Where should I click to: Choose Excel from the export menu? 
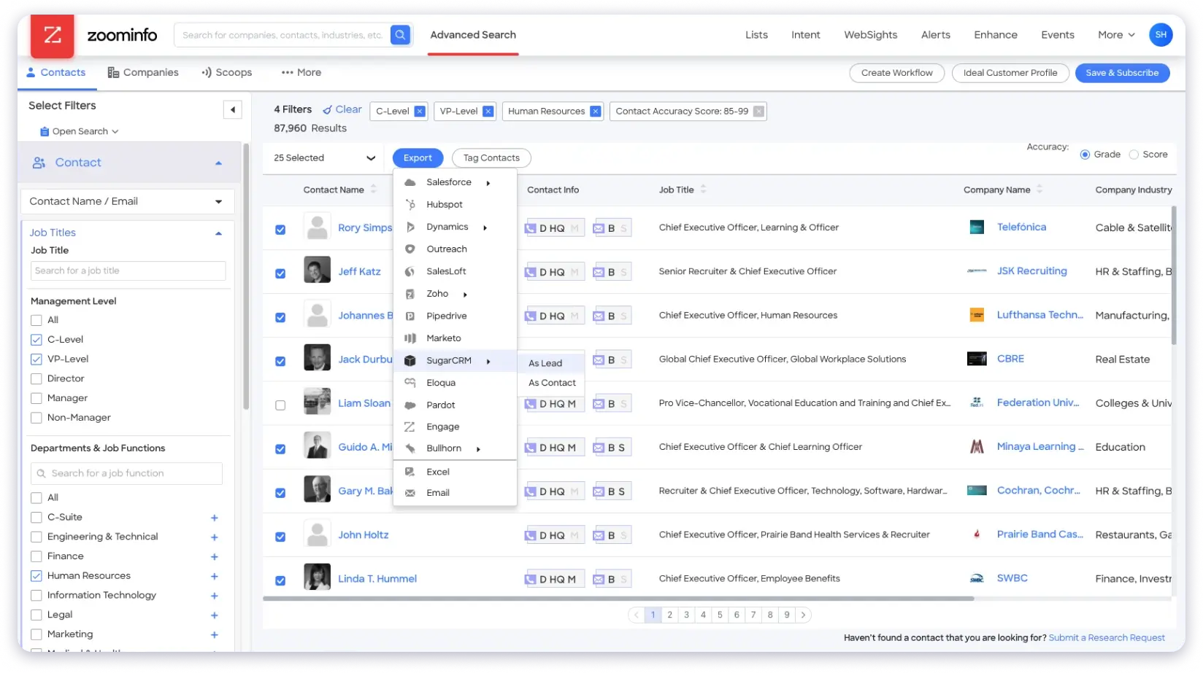tap(455, 472)
